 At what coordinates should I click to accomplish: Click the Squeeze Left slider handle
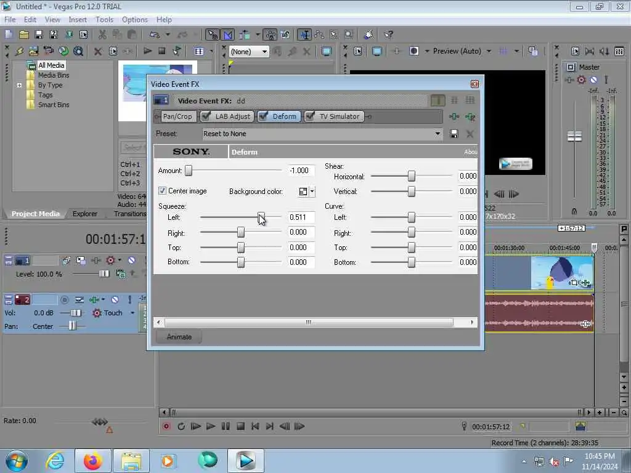pos(261,217)
